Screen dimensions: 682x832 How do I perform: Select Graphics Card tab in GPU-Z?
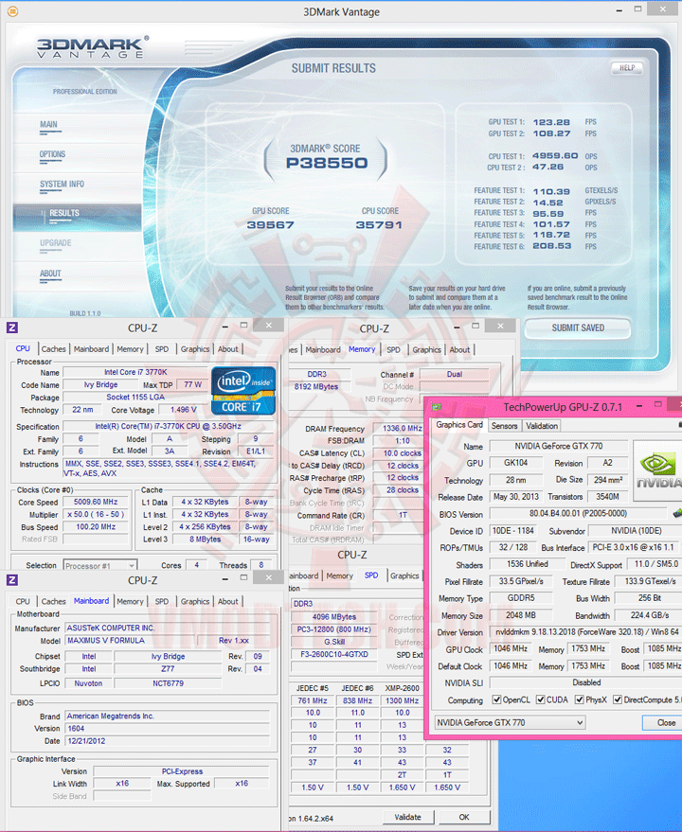(459, 425)
